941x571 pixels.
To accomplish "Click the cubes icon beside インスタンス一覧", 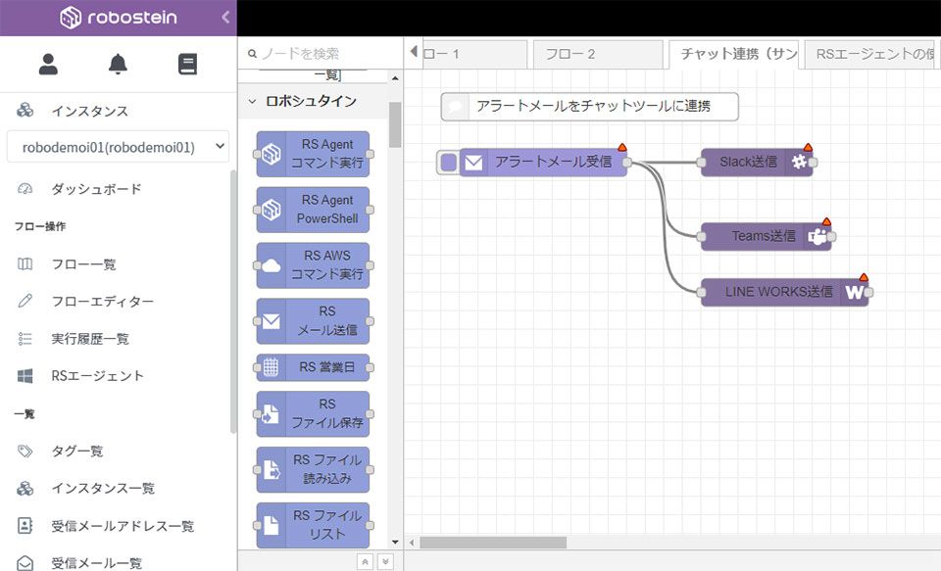I will 25,488.
